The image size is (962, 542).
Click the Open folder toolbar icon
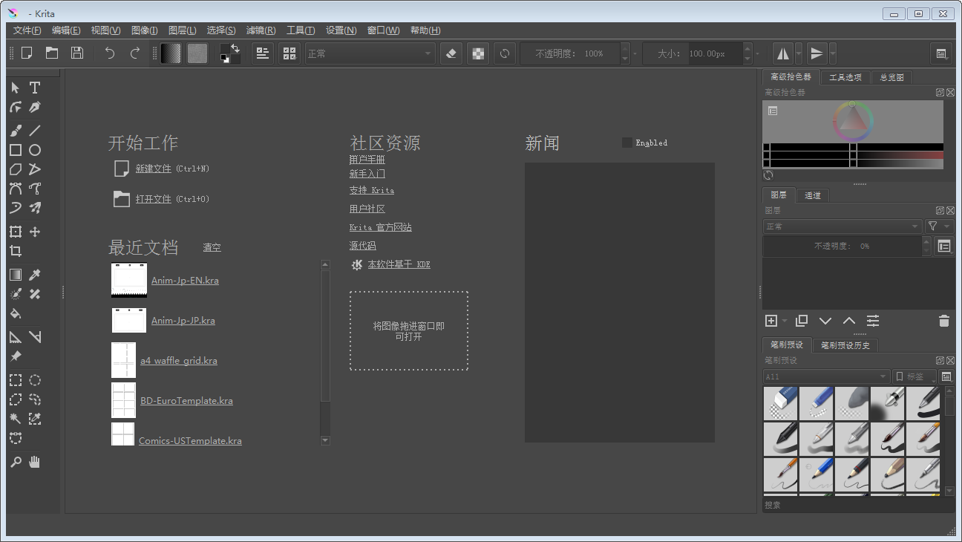[x=52, y=53]
